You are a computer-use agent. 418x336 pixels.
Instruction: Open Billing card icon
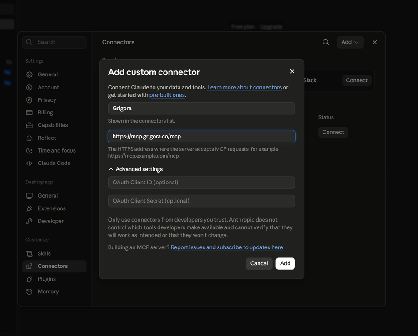30,113
